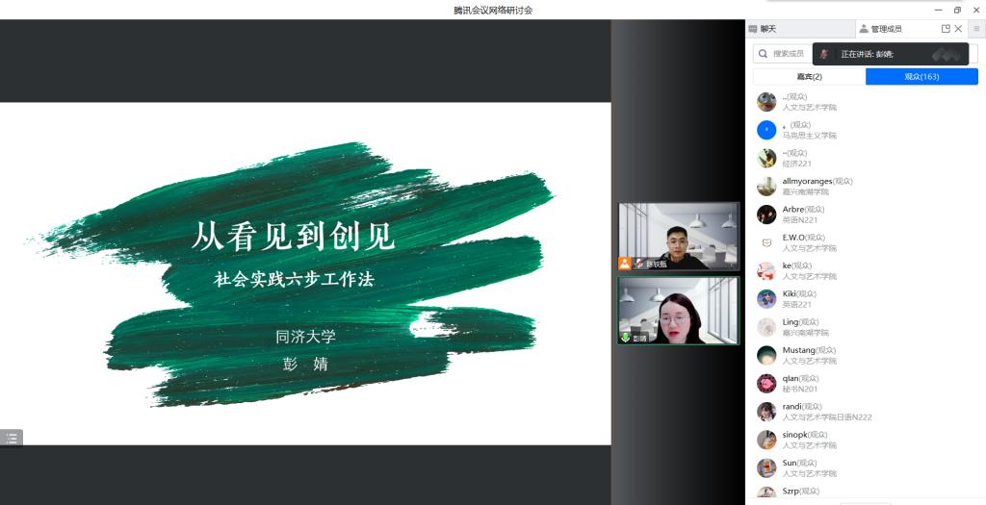
Task: Select 彭婧's video thumbnail
Action: click(678, 310)
